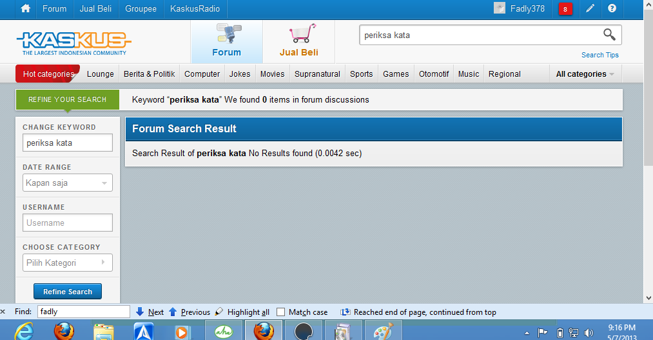
Task: Go to Kaskus home via house icon
Action: (x=25, y=8)
